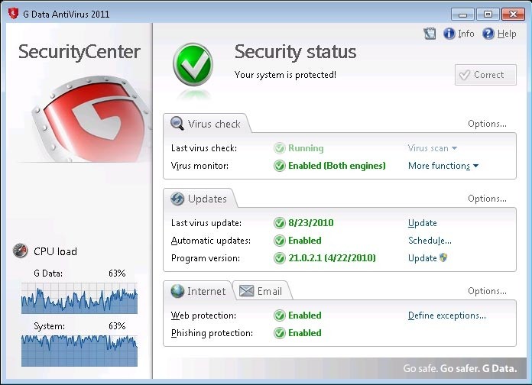The width and height of the screenshot is (532, 385).
Task: Click Update link for program version
Action: coord(423,258)
